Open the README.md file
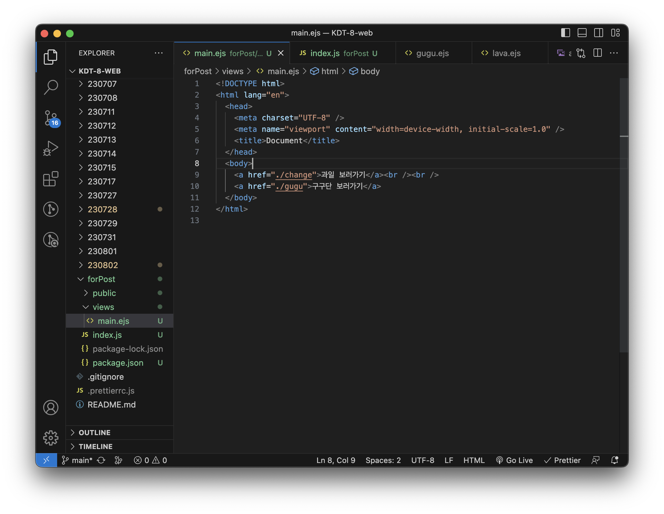Viewport: 664px width, 514px height. click(120, 405)
